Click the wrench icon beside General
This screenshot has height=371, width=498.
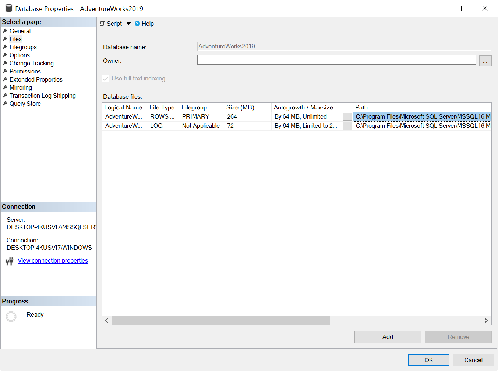[5, 31]
